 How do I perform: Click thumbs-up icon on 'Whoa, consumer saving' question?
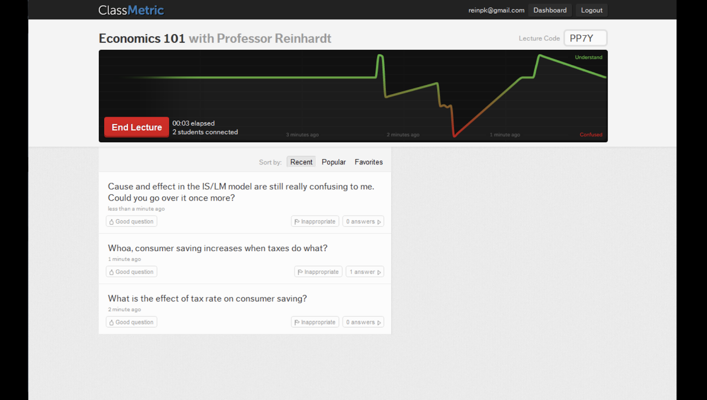coord(111,272)
